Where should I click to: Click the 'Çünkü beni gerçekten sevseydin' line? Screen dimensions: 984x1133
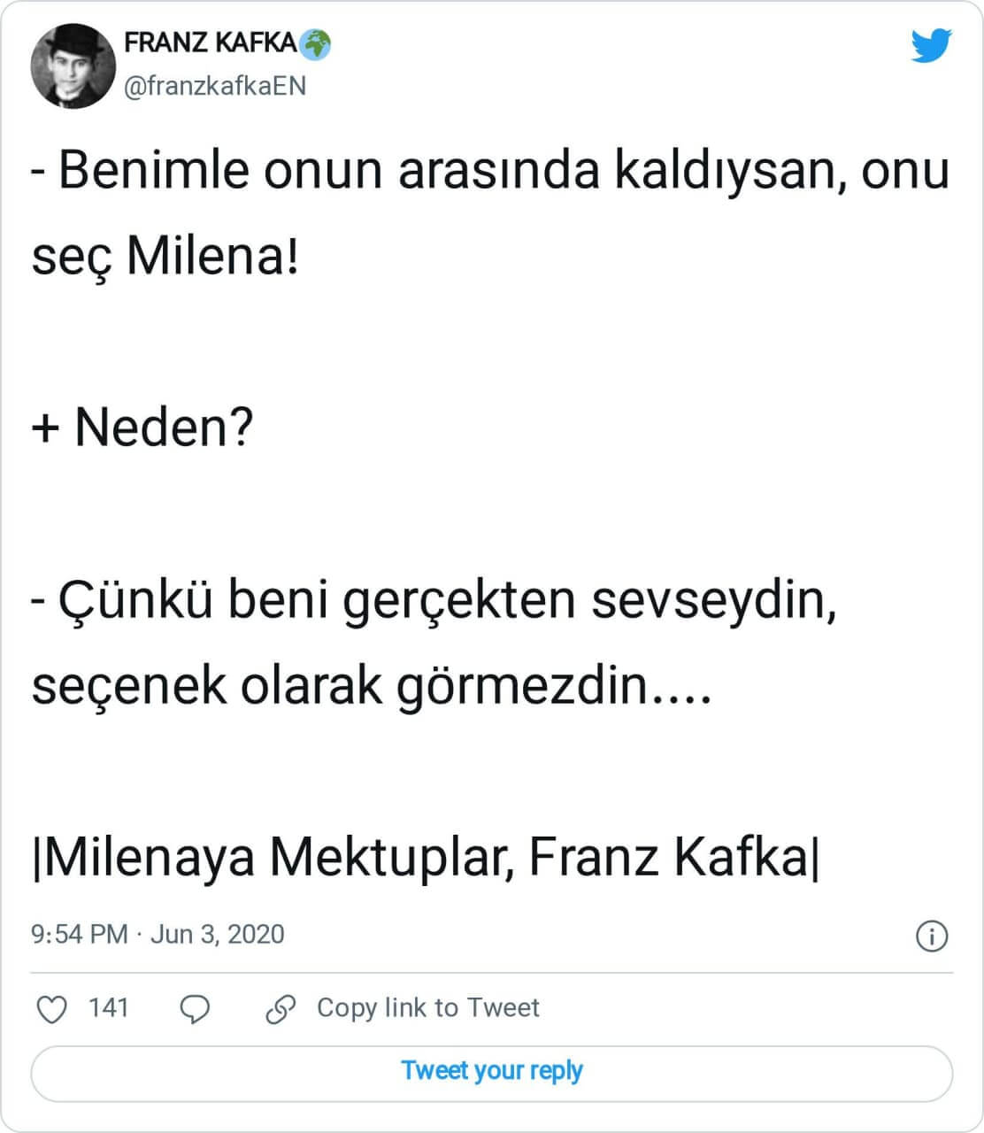pyautogui.click(x=434, y=600)
